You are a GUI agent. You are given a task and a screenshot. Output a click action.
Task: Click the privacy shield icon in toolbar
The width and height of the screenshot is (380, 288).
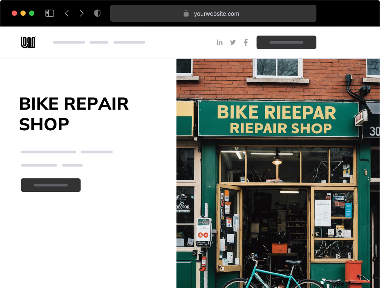(x=97, y=13)
